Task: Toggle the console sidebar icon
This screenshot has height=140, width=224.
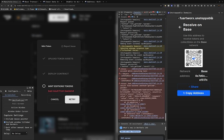Action: (x=119, y=15)
